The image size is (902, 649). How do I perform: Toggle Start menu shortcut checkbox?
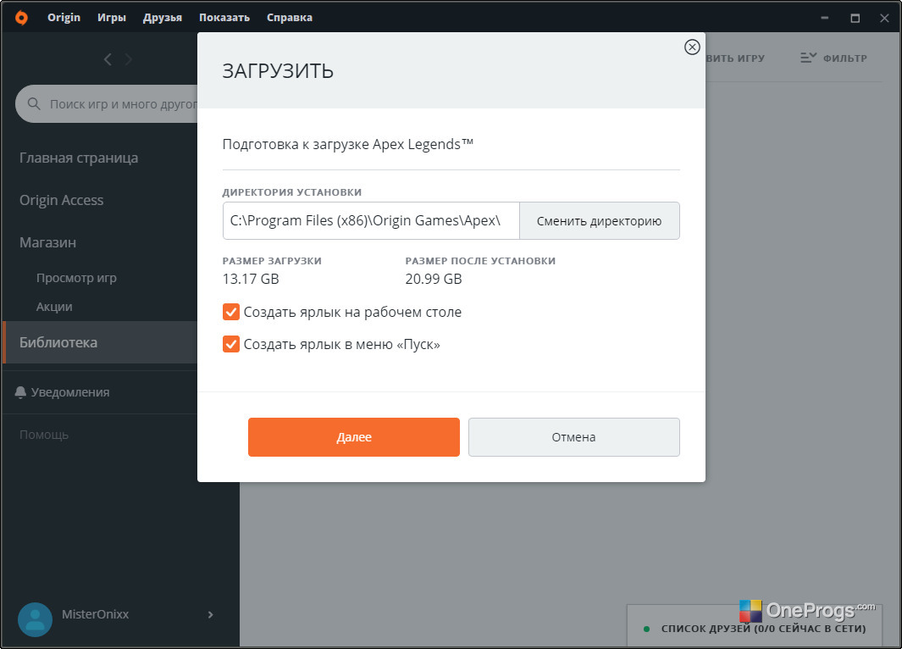coord(230,344)
